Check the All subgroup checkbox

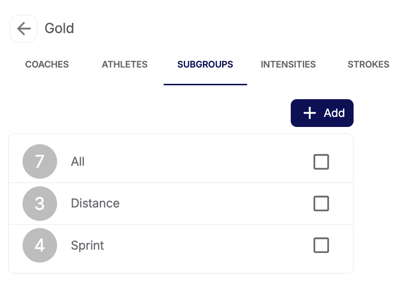coord(321,162)
